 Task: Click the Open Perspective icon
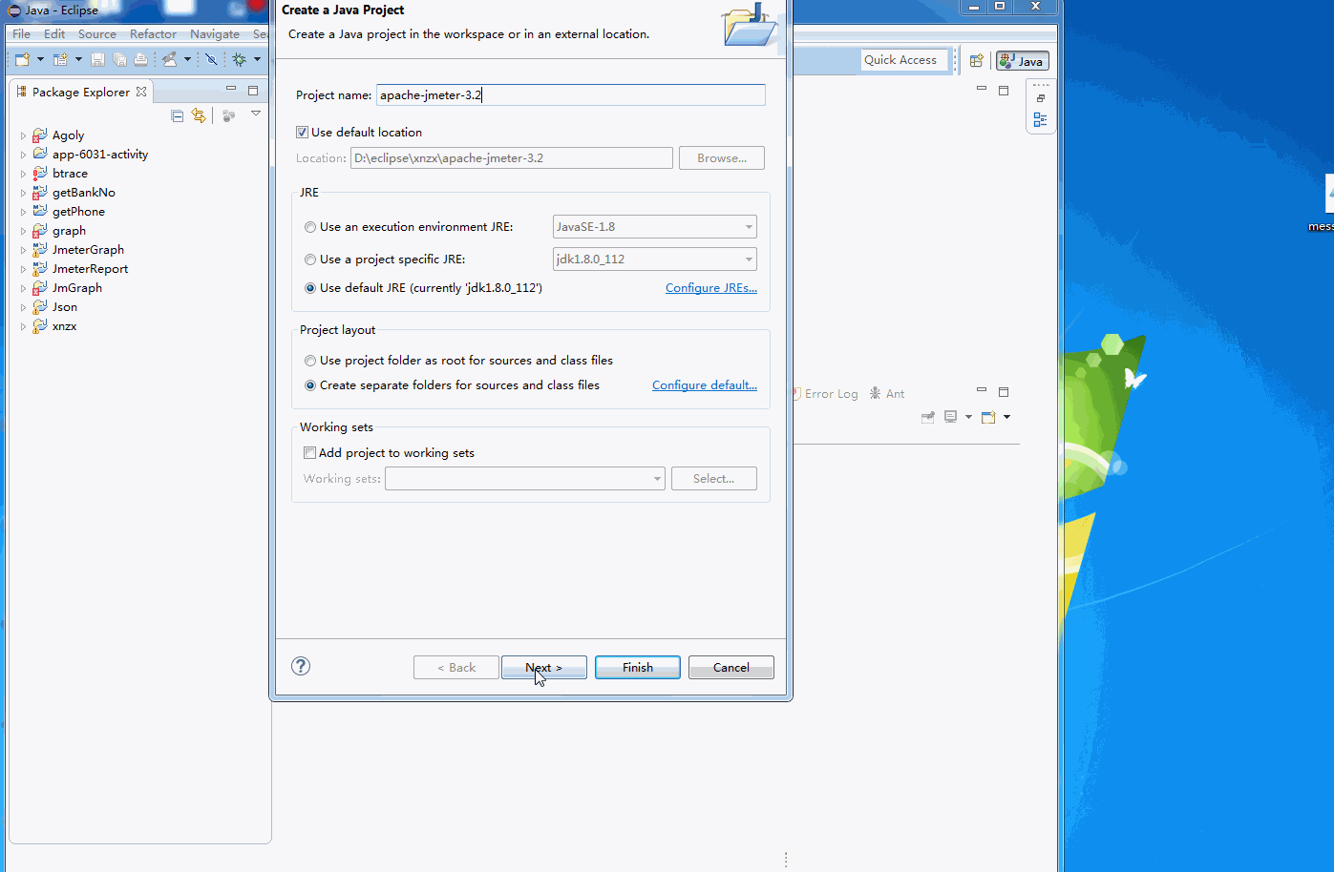(976, 60)
